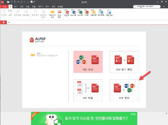Add a new tab with plus button

coord(9,22)
